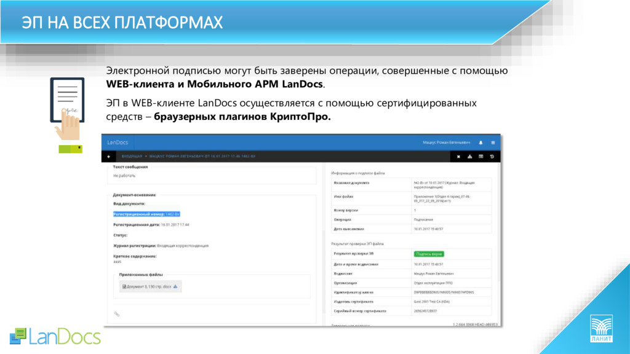630x354 pixels.
Task: Open the notifications bell icon
Action: click(480, 143)
